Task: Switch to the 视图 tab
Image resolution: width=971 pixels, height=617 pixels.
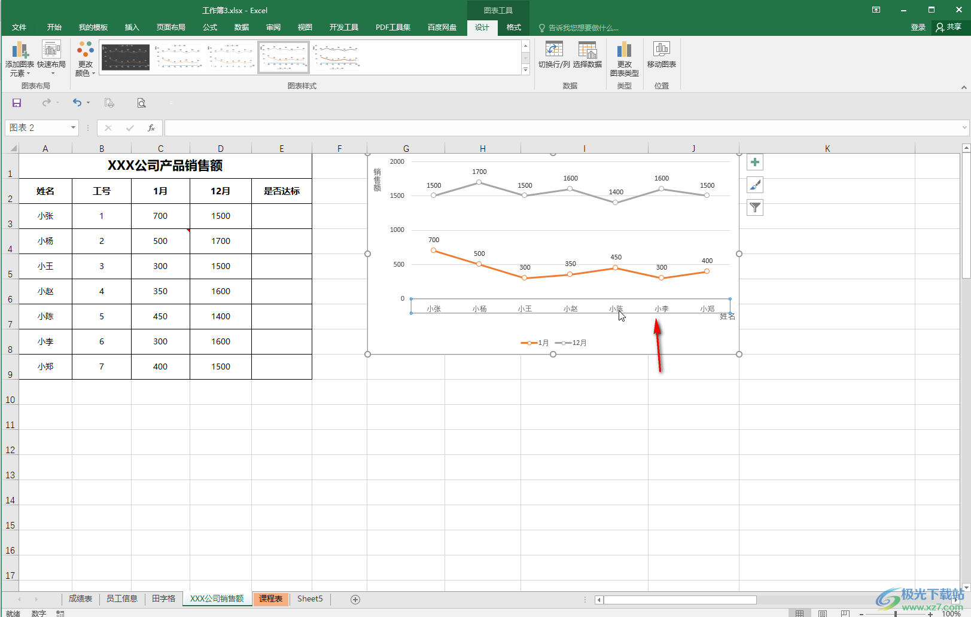Action: click(x=305, y=28)
